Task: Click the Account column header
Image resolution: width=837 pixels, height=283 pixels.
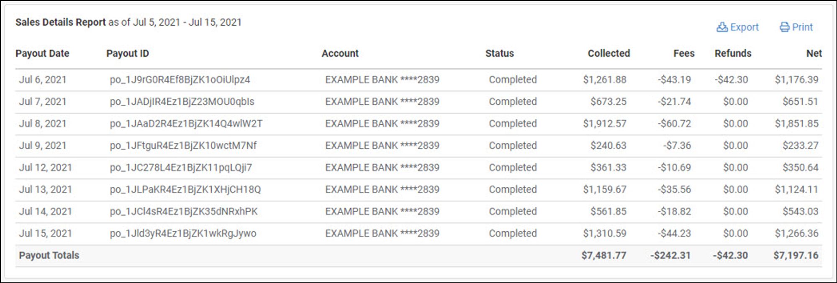Action: (340, 54)
